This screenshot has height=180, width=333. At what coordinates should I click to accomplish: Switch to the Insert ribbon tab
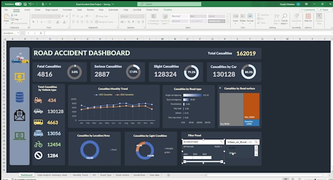click(27, 10)
